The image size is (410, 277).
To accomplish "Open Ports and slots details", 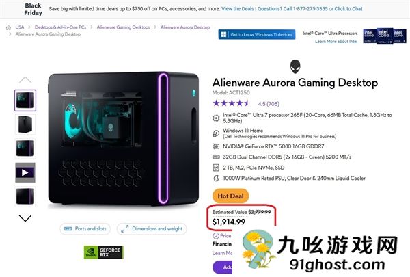I will 85,229.
